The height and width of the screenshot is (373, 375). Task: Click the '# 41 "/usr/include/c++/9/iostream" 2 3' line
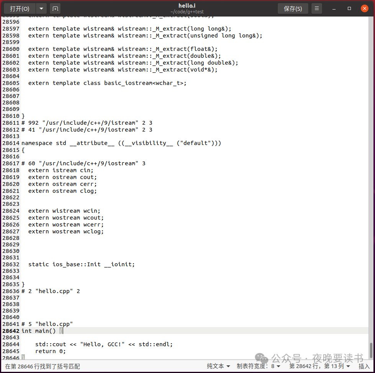click(x=87, y=130)
